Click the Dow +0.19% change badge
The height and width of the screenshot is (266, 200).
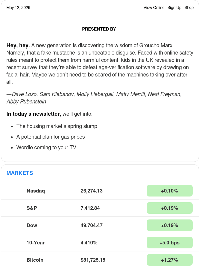click(170, 225)
